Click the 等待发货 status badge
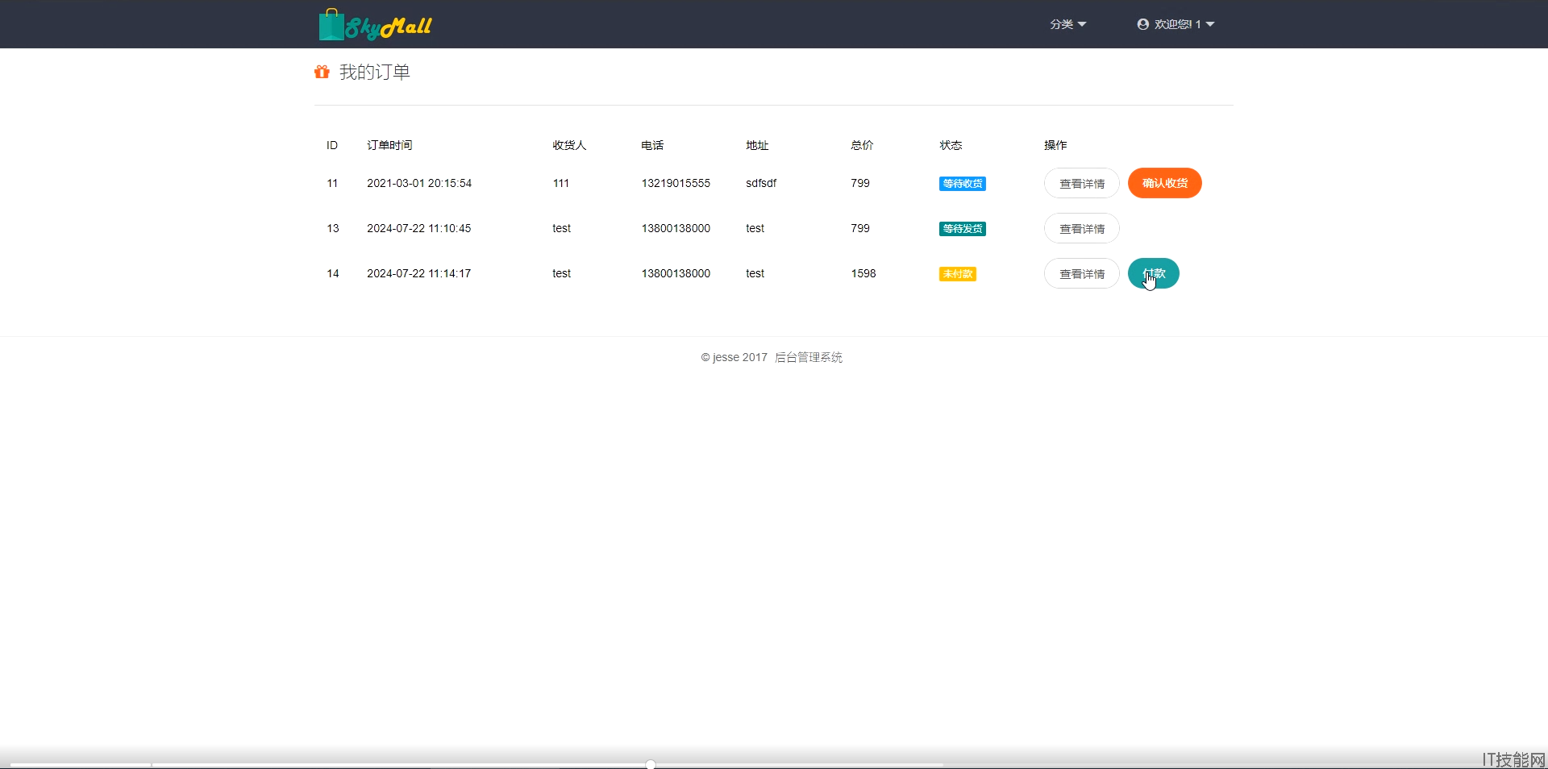1548x769 pixels. (x=963, y=229)
